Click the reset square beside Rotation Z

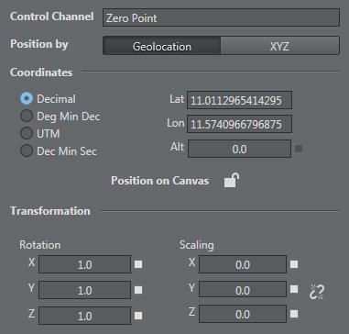click(x=138, y=316)
